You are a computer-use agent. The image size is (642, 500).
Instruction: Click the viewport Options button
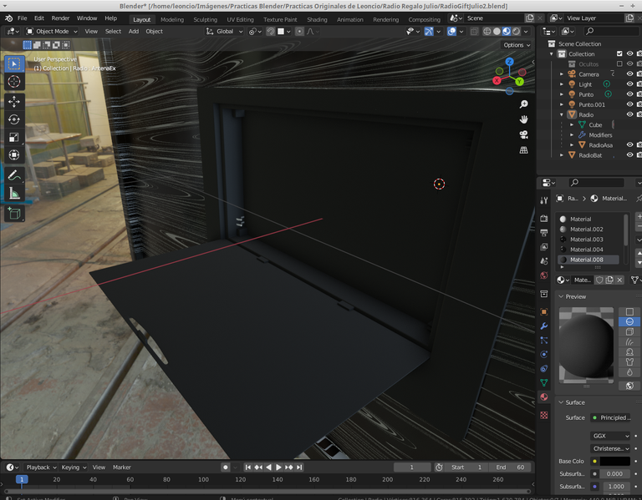(x=515, y=45)
